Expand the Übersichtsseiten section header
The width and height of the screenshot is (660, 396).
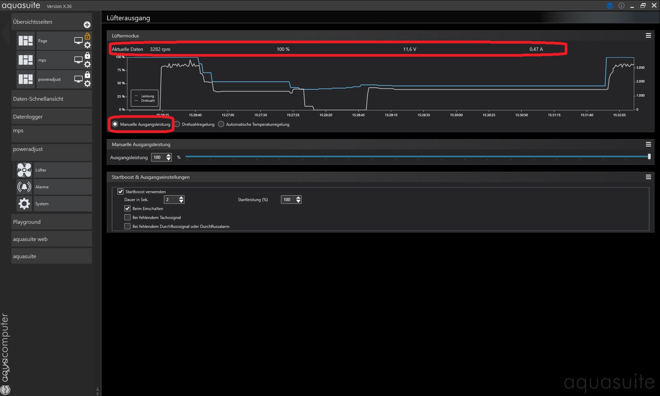(52, 22)
